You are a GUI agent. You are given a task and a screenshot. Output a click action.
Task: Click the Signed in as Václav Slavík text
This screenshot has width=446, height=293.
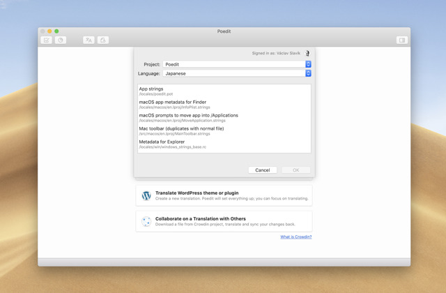tap(276, 53)
